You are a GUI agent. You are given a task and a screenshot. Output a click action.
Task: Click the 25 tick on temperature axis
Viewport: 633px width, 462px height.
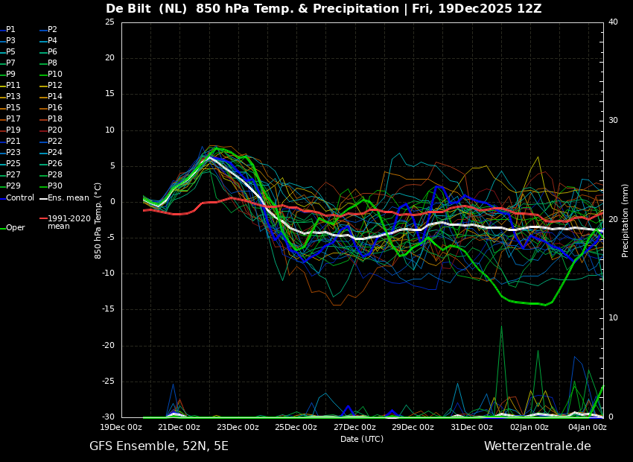click(109, 22)
